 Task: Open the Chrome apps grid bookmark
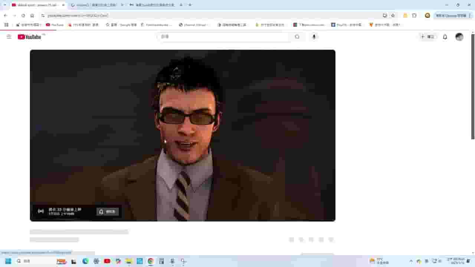point(6,25)
